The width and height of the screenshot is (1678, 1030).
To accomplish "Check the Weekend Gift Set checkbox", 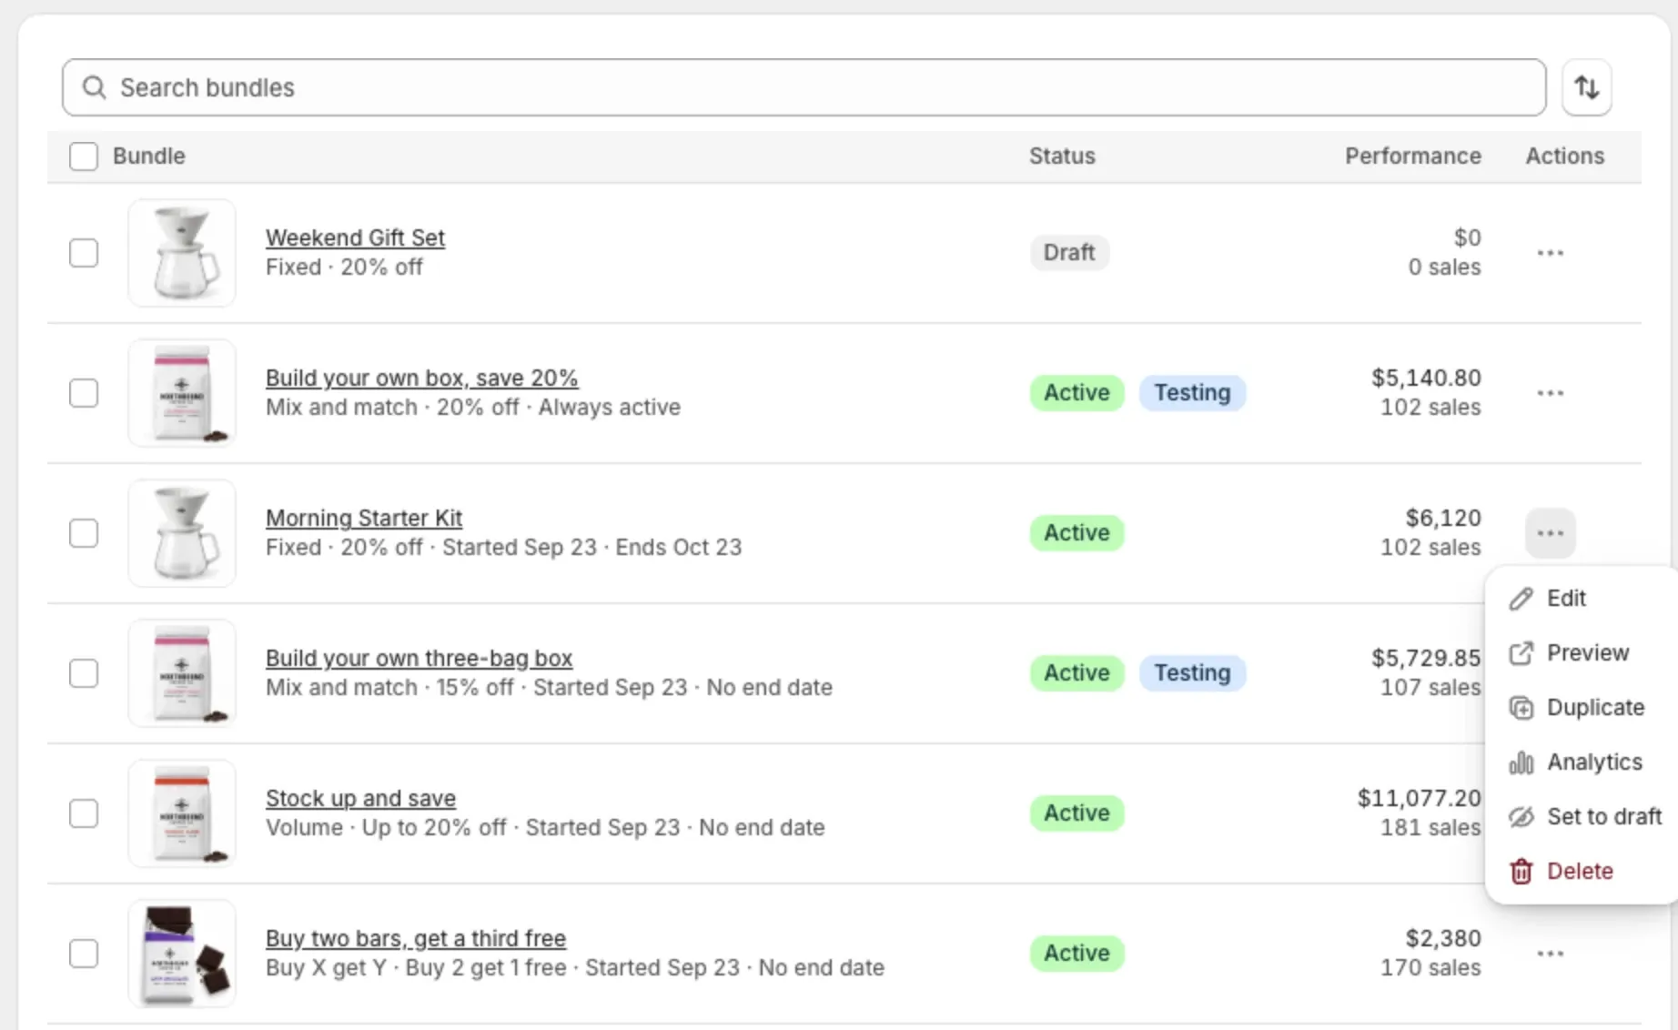I will pos(84,253).
